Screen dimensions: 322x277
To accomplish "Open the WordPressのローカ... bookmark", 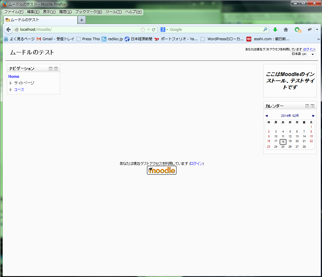I will click(x=222, y=39).
